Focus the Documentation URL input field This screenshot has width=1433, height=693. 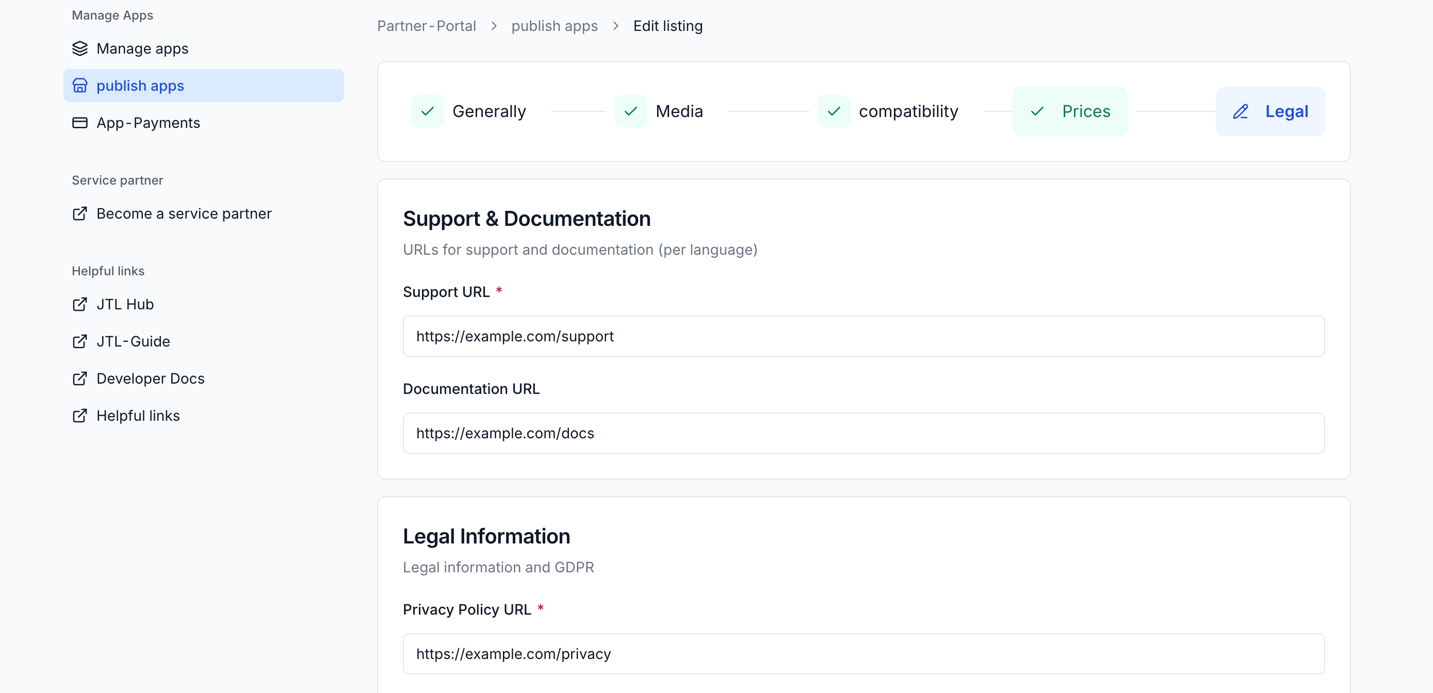pyautogui.click(x=864, y=433)
